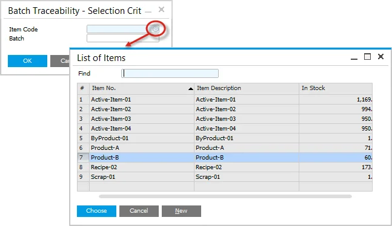The width and height of the screenshot is (392, 226).
Task: Select Product-A in Item No. column
Action: [x=142, y=148]
